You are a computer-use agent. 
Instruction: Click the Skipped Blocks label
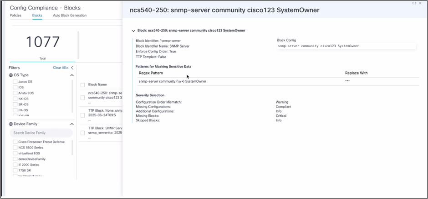pos(148,120)
